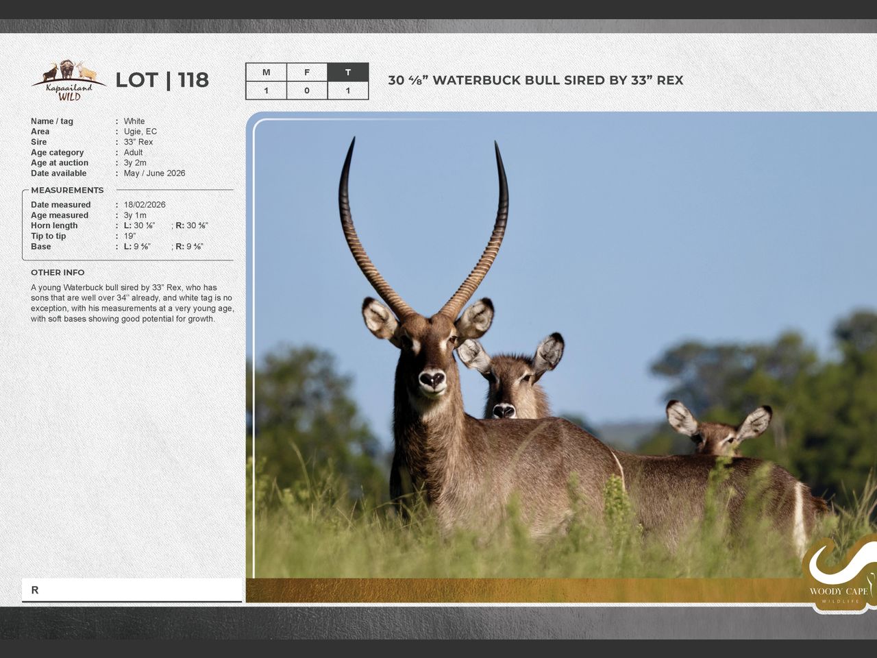Select the date measured 18/02/2026
877x658 pixels.
tap(145, 204)
